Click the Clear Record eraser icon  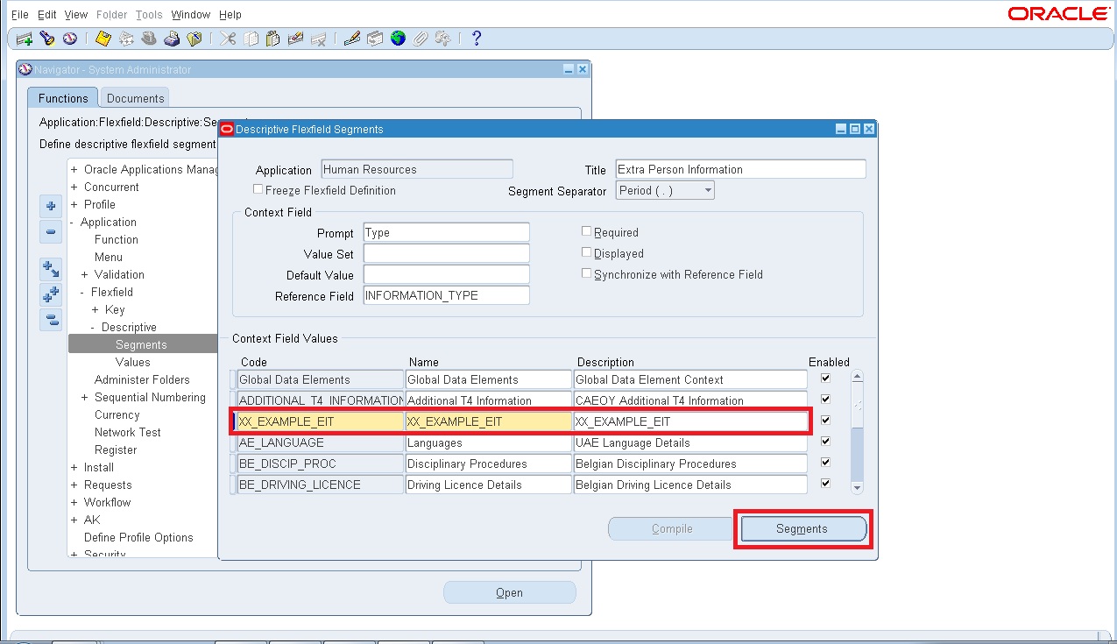(x=295, y=39)
